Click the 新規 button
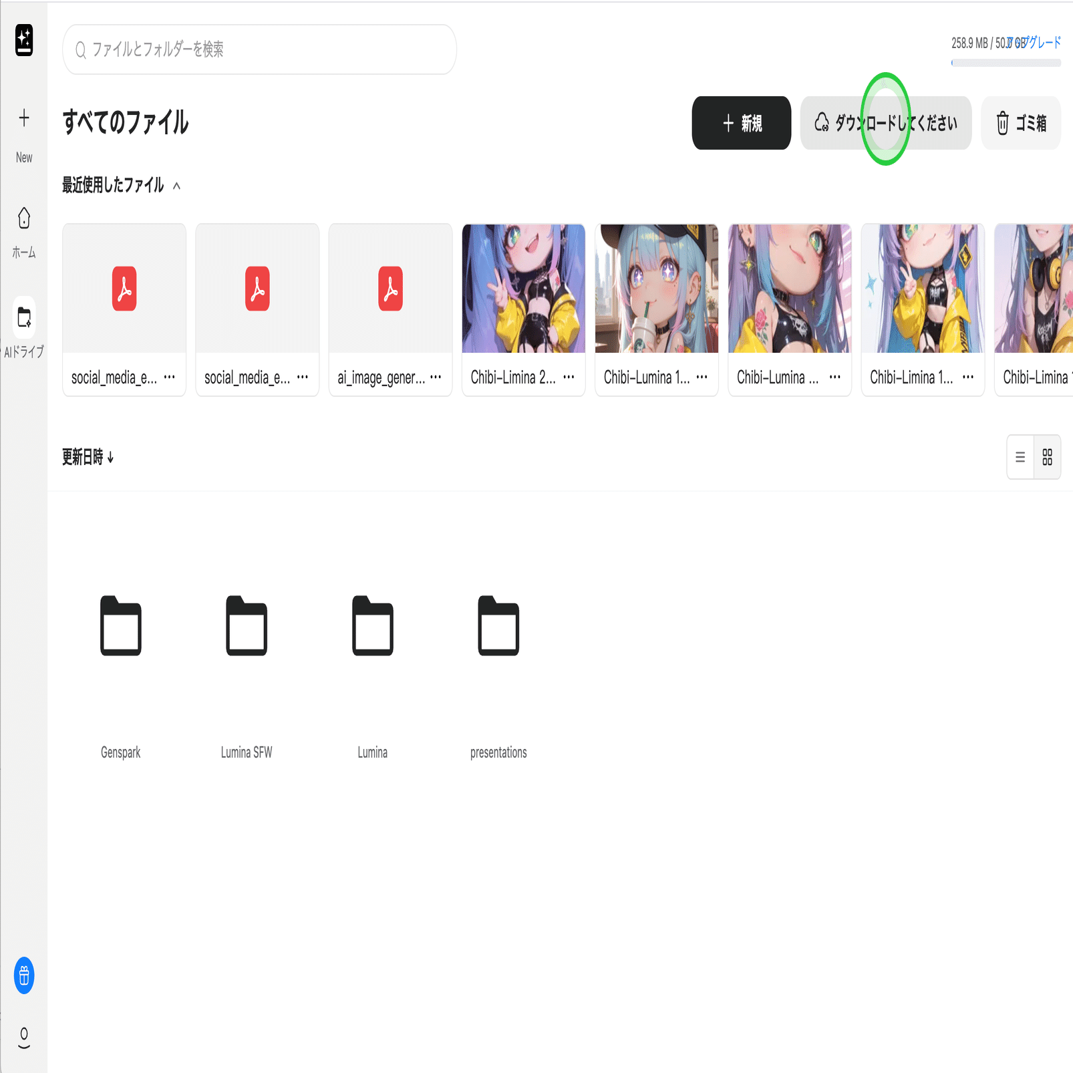The width and height of the screenshot is (1073, 1073). point(742,123)
